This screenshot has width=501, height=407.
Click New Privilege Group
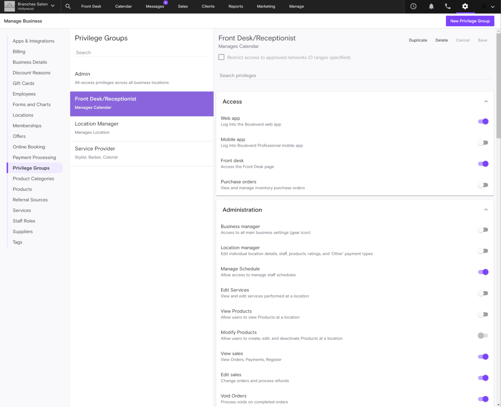[x=470, y=21]
